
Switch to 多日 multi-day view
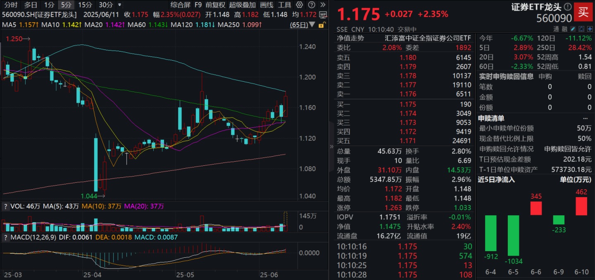(31, 5)
